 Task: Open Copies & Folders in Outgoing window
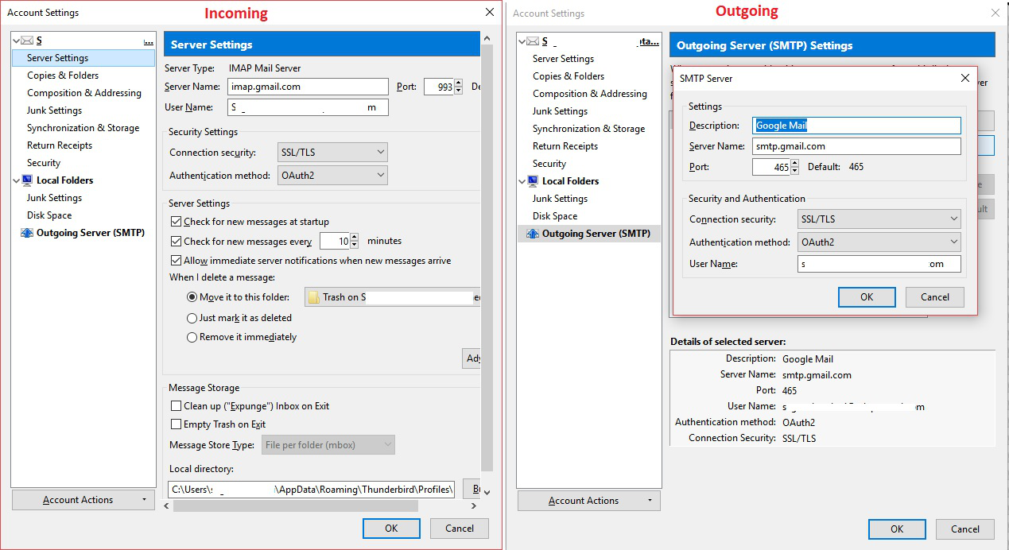[569, 76]
